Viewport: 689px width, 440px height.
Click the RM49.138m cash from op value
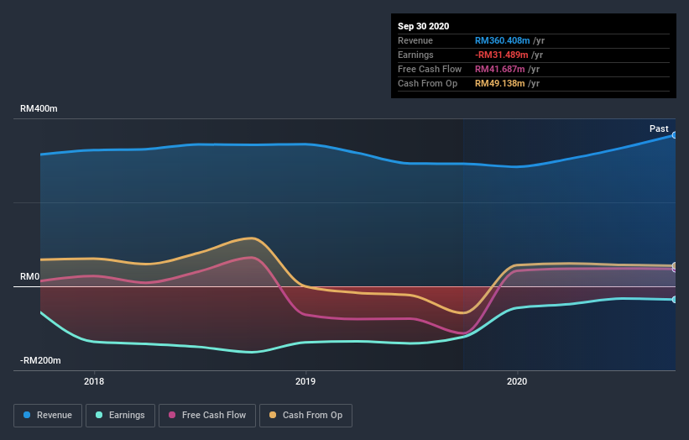(499, 83)
